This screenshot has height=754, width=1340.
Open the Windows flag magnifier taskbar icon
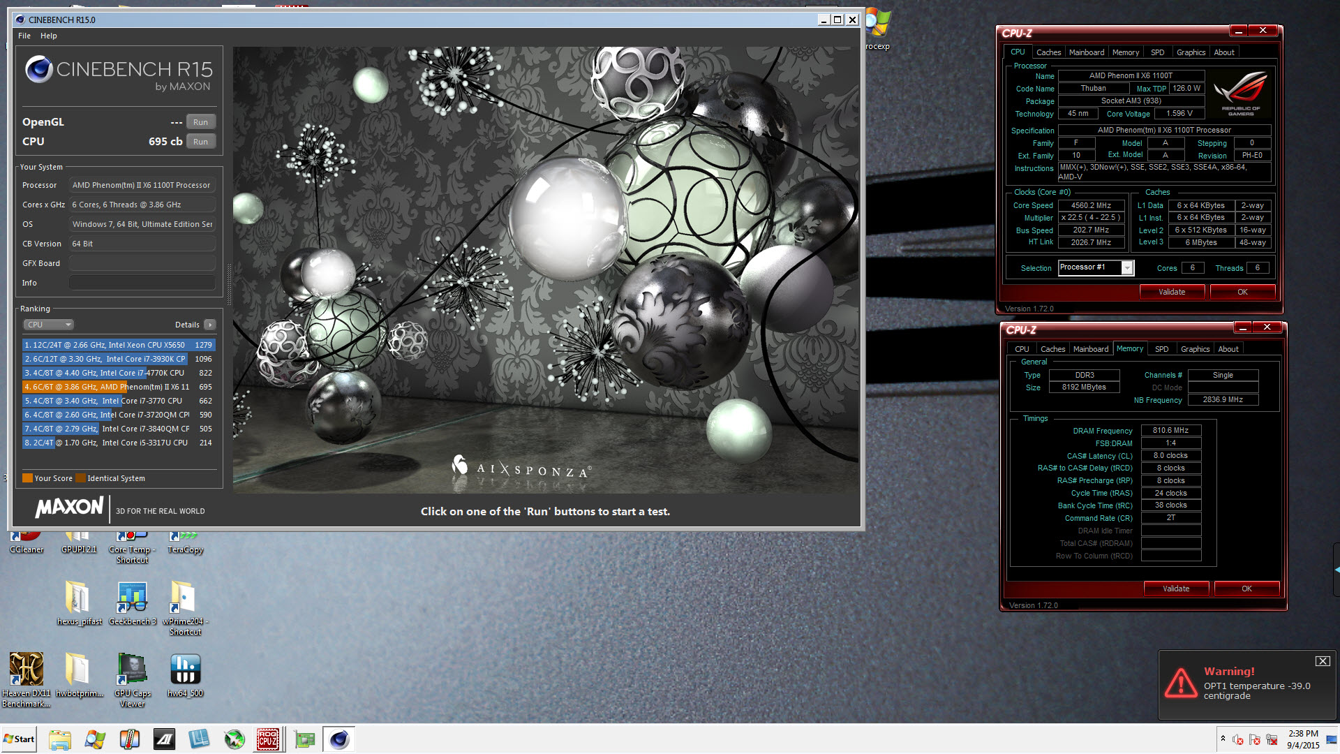(95, 739)
